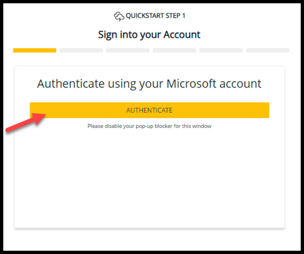Click the pop-up blocker notice text
The image size is (304, 254).
coord(149,126)
